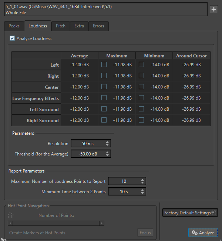
Task: Restore Factory Default Settings
Action: pyautogui.click(x=190, y=213)
